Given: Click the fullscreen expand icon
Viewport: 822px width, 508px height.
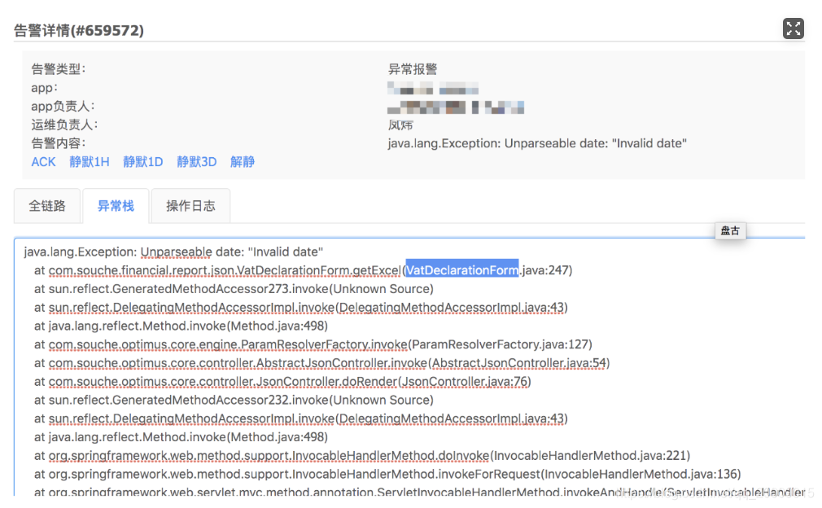Looking at the screenshot, I should [794, 28].
